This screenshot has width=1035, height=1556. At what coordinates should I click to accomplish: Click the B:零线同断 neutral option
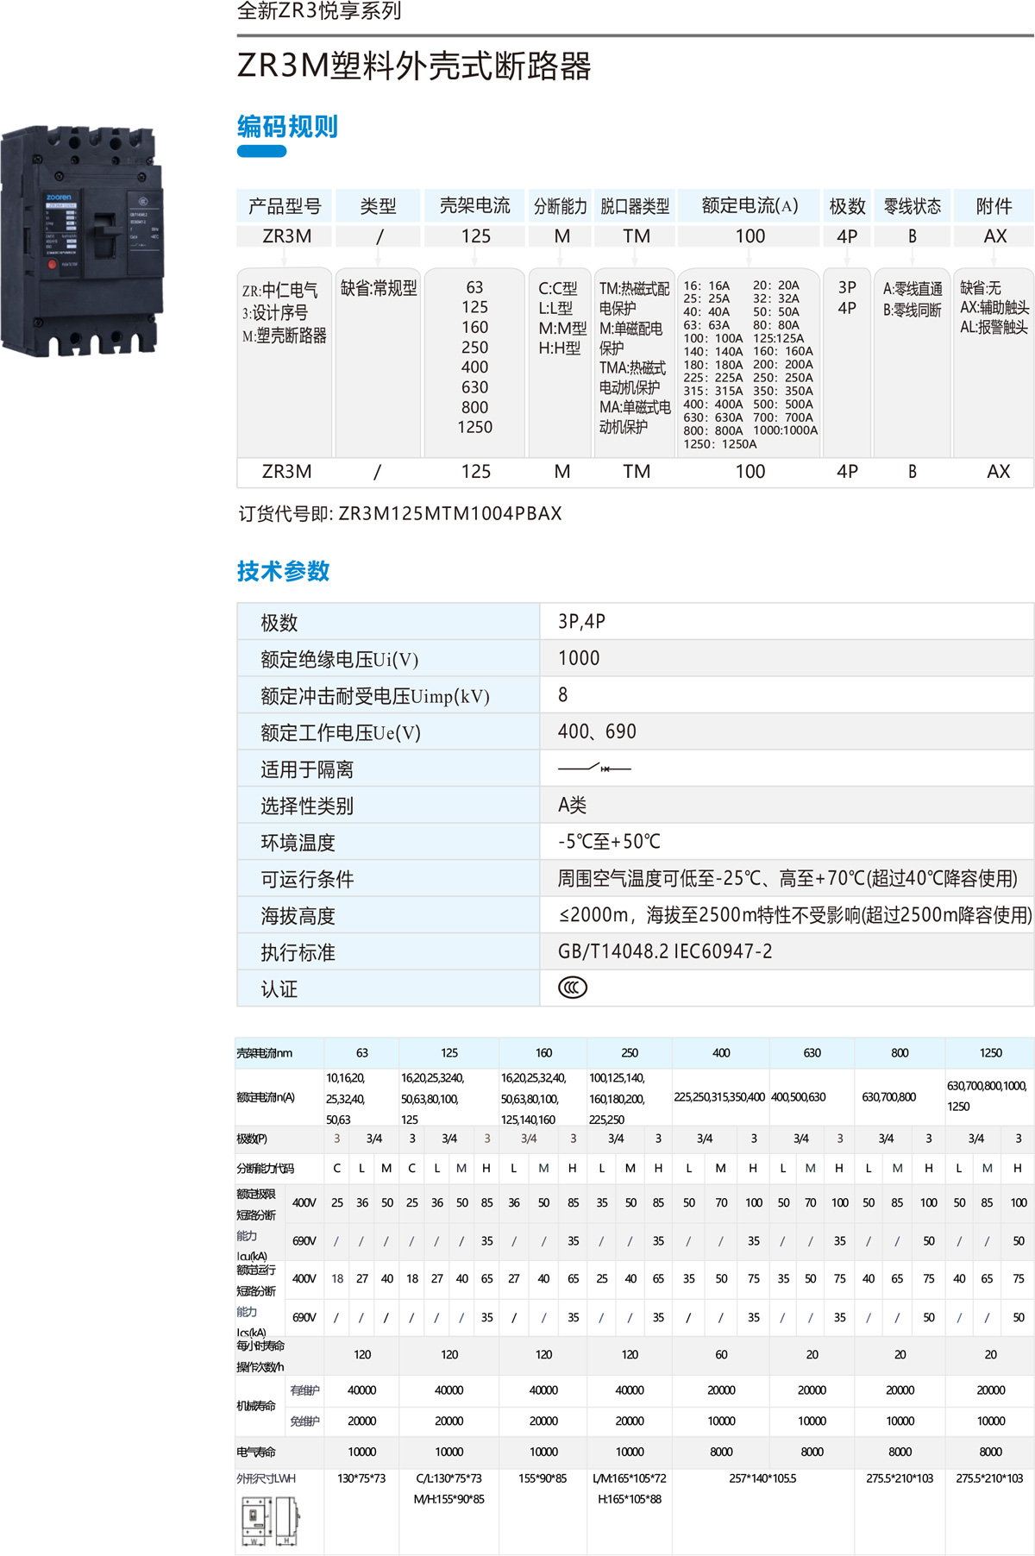[x=912, y=310]
